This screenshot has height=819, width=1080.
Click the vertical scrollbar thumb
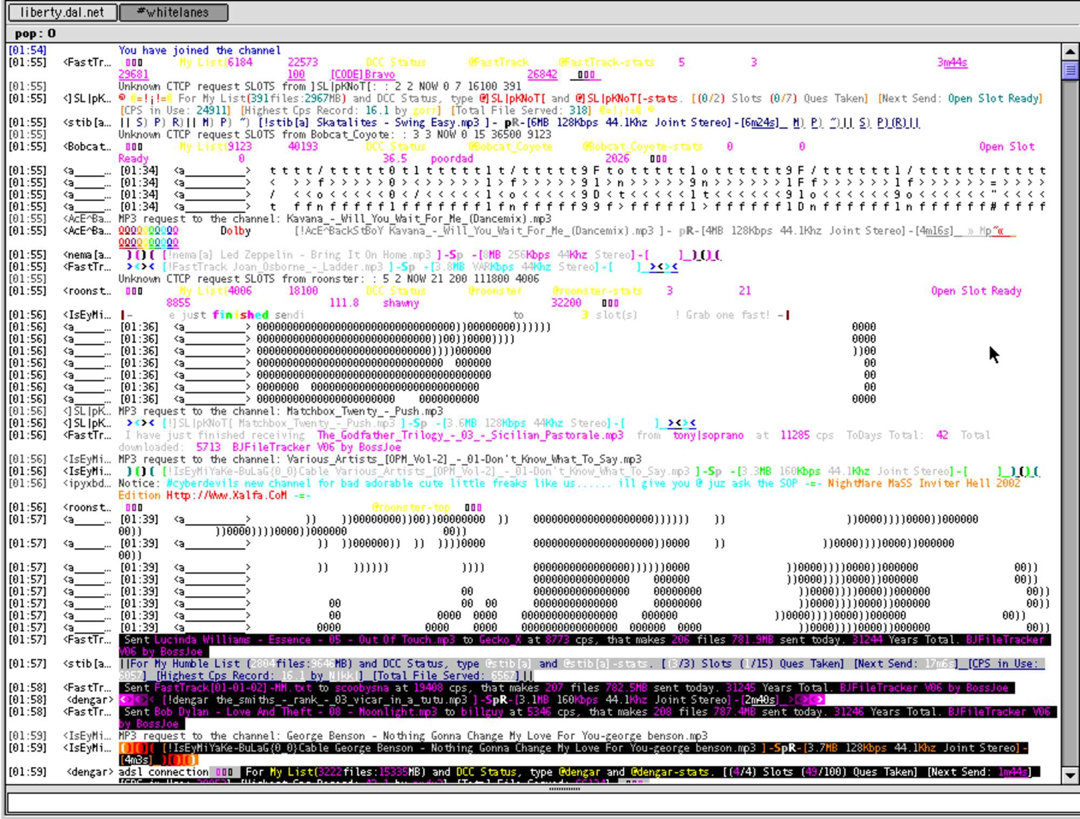click(1070, 70)
